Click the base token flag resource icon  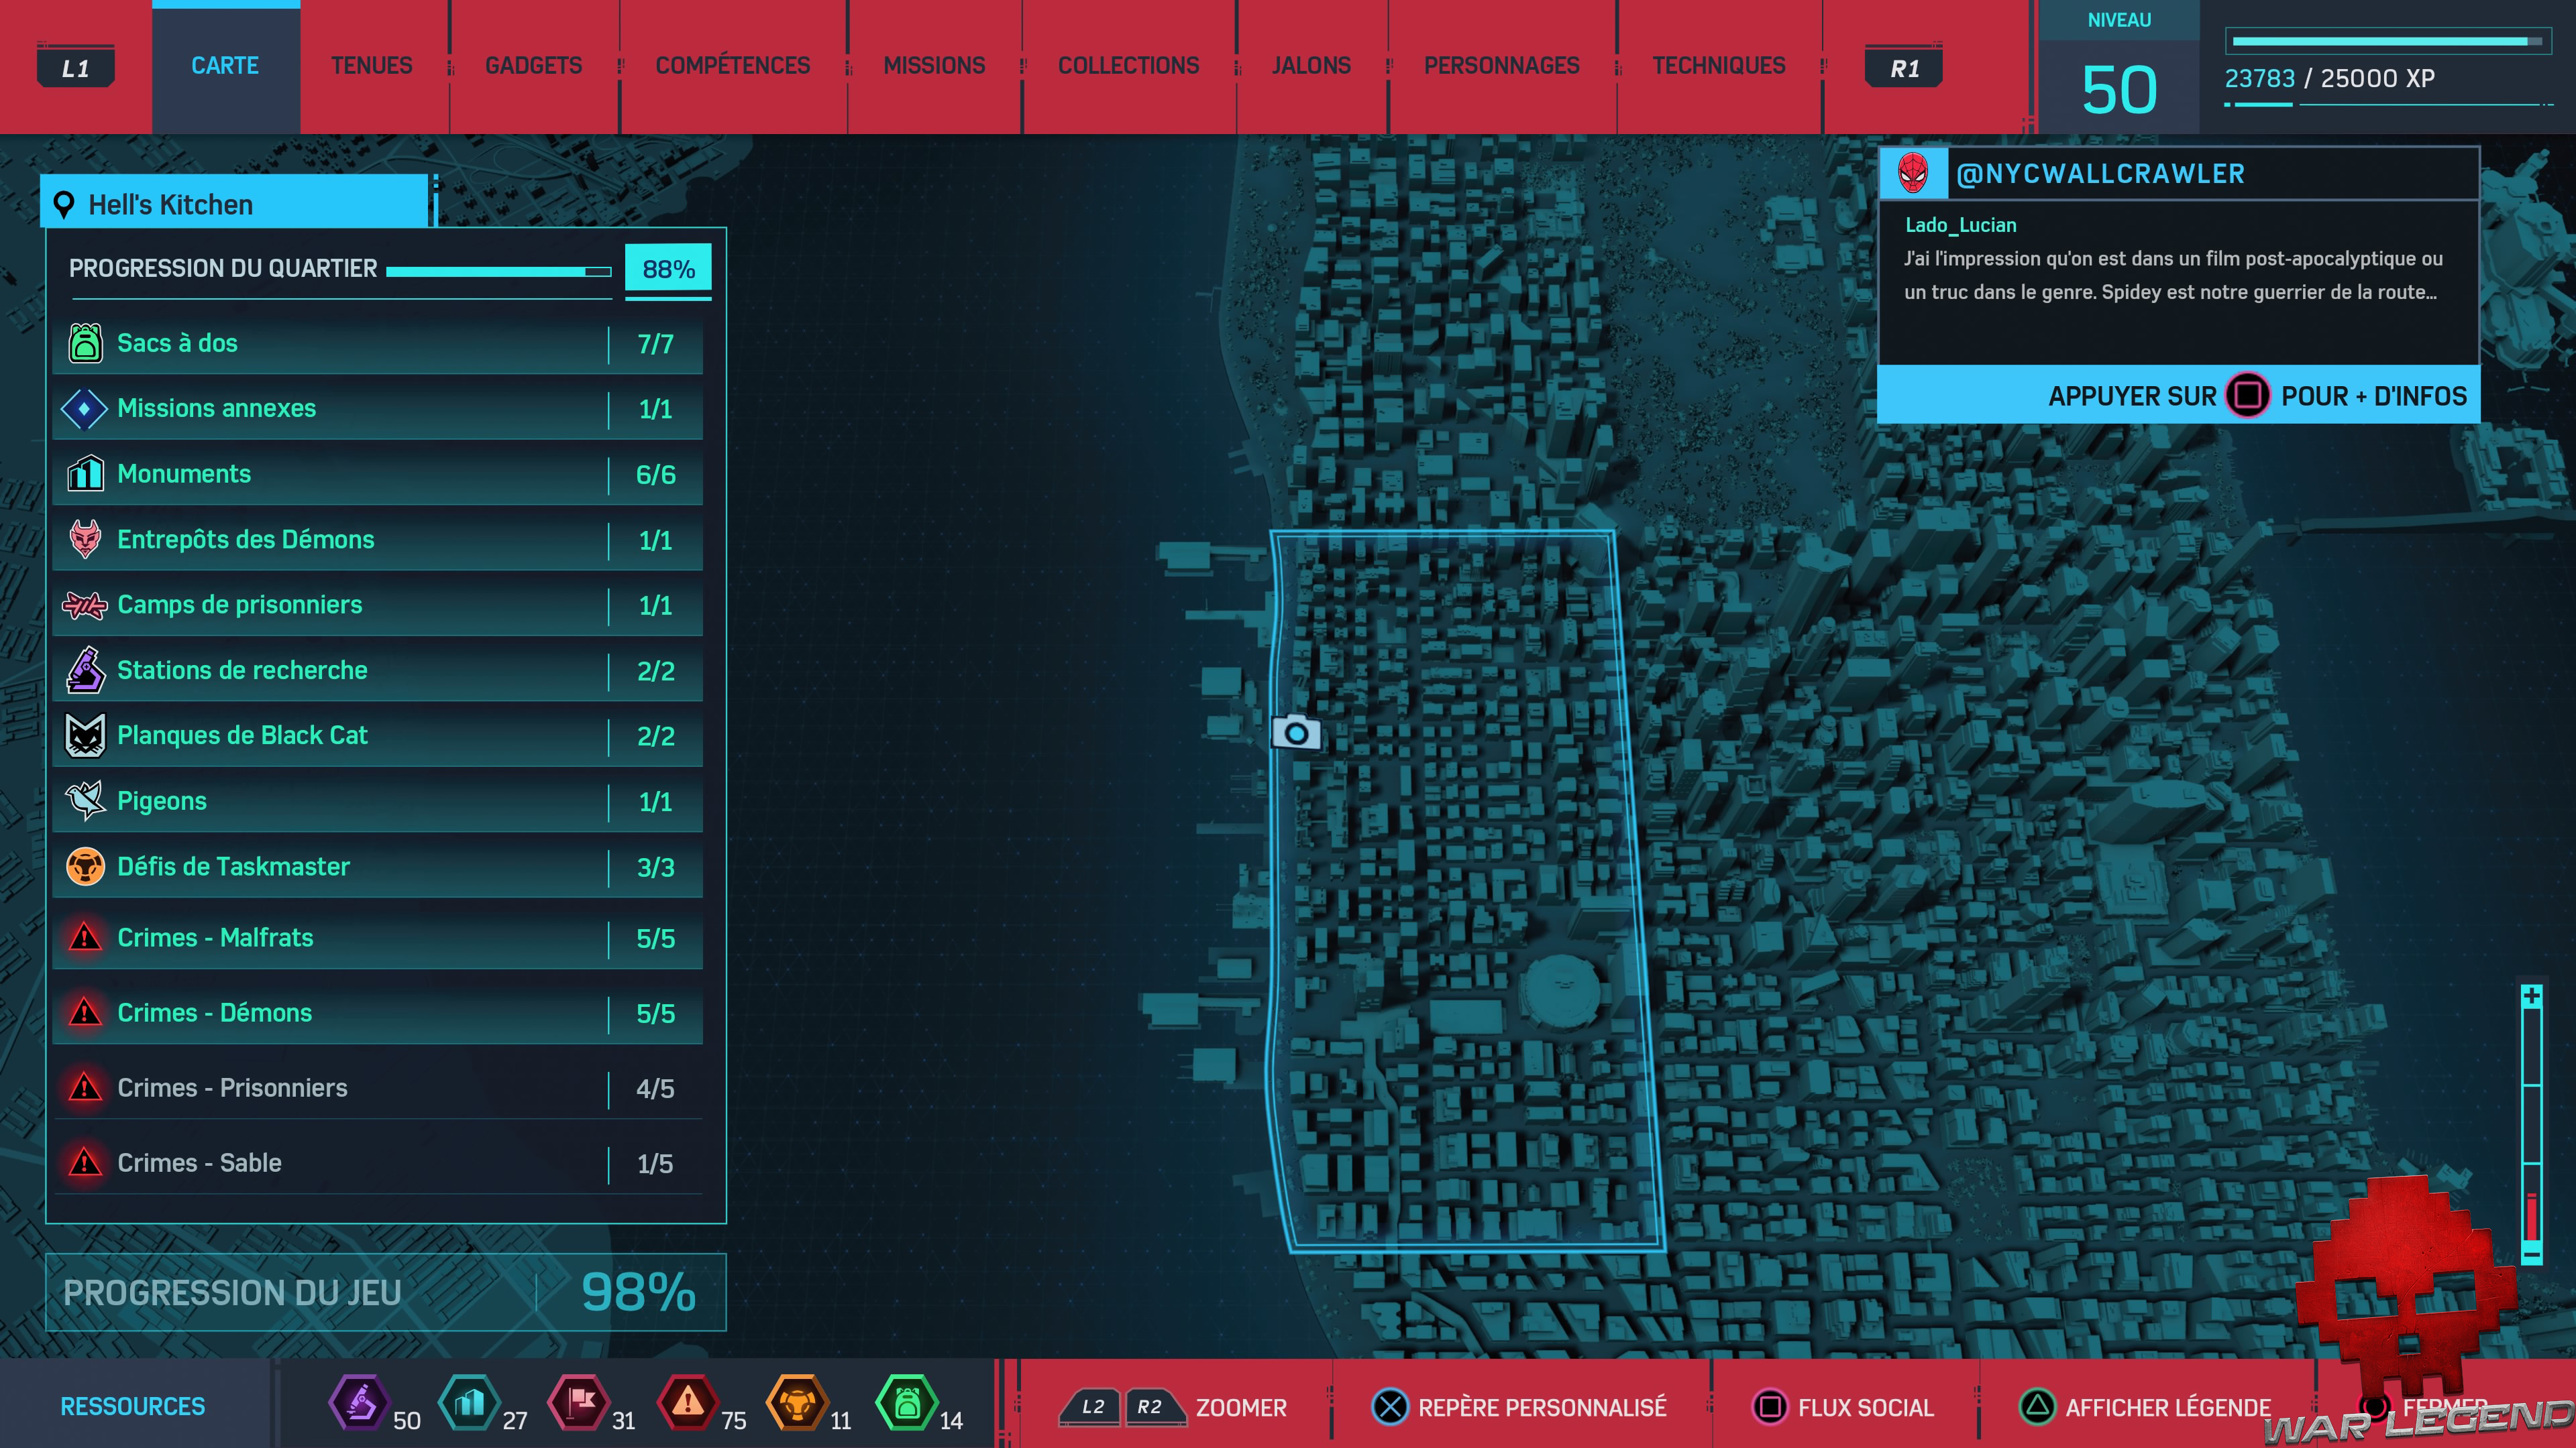[x=579, y=1402]
